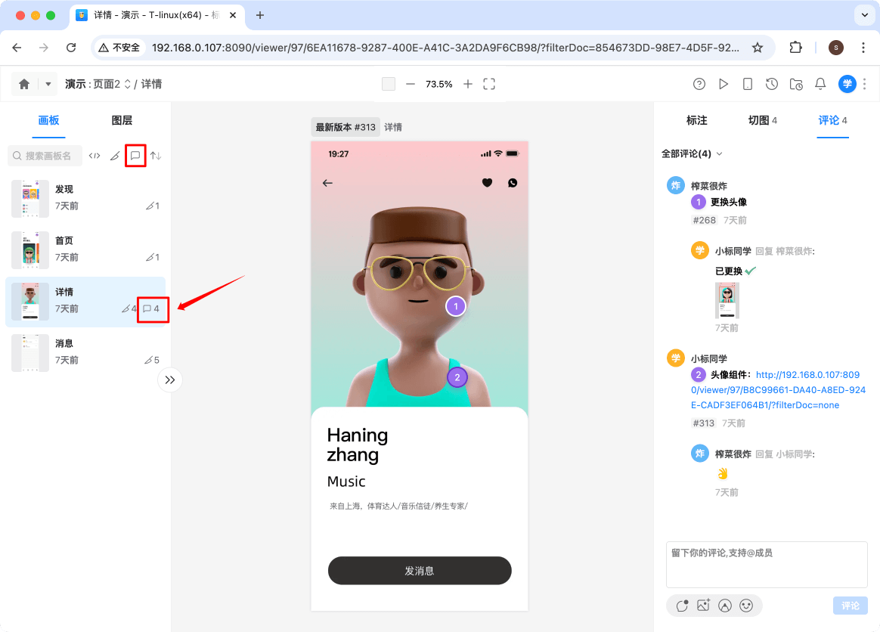This screenshot has height=632, width=880.
Task: View version history via the clock icon
Action: pyautogui.click(x=772, y=84)
